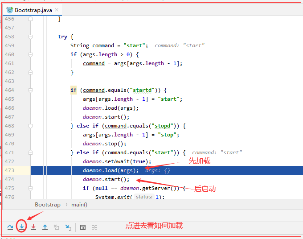
Task: Click line number 473 in gutter
Action: [9, 170]
